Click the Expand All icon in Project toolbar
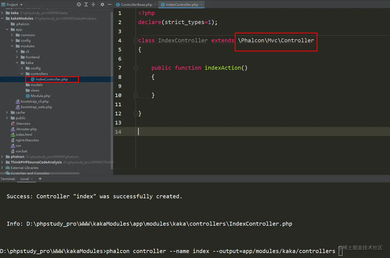 (x=86, y=4)
